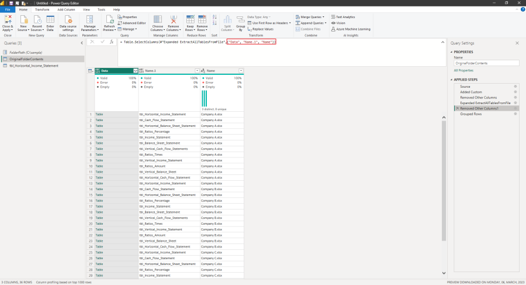Viewport: 526px width, 285px height.
Task: Click the vertical scrollbar down arrow
Action: click(444, 273)
